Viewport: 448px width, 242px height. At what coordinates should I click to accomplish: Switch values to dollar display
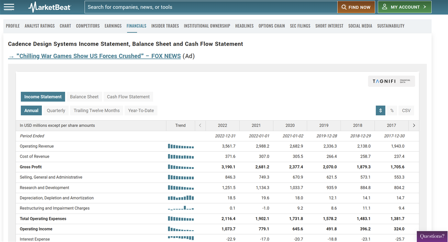(380, 110)
